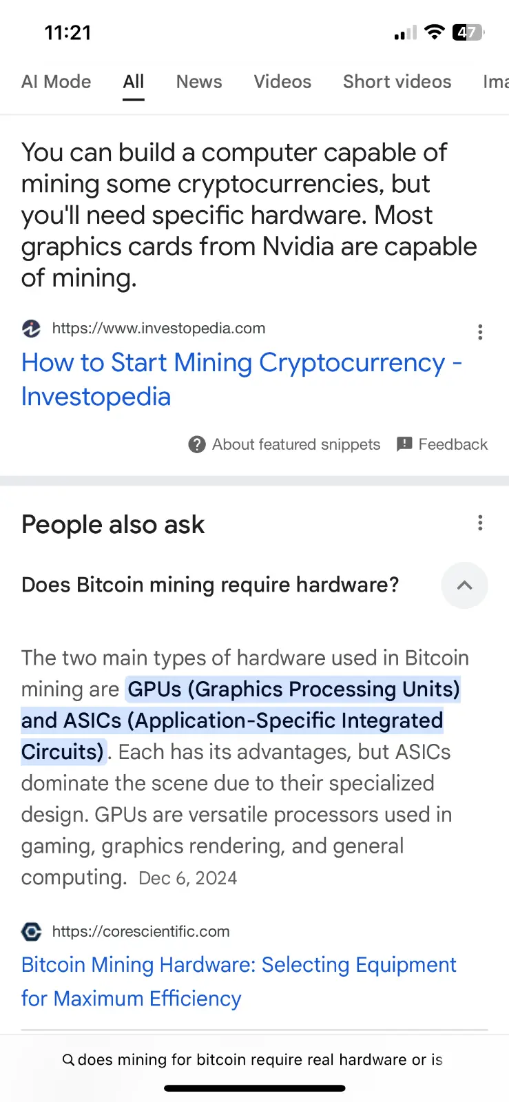Collapse "Does Bitcoin mining require hardware?" question
This screenshot has height=1102, width=509.
tap(210, 585)
